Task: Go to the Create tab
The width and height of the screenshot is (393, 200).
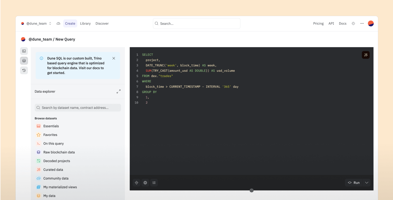Action: click(x=70, y=23)
